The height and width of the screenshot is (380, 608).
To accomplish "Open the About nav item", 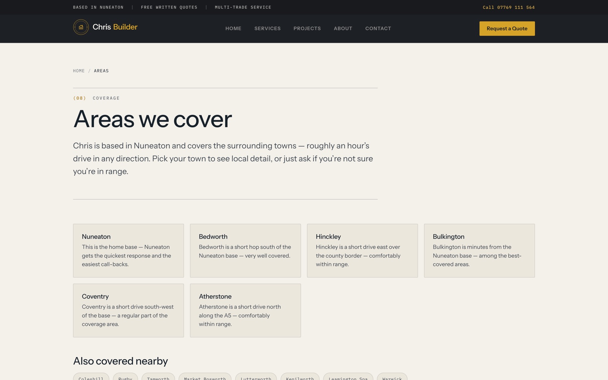I will click(x=343, y=28).
